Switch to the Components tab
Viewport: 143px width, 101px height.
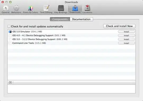click(60, 19)
